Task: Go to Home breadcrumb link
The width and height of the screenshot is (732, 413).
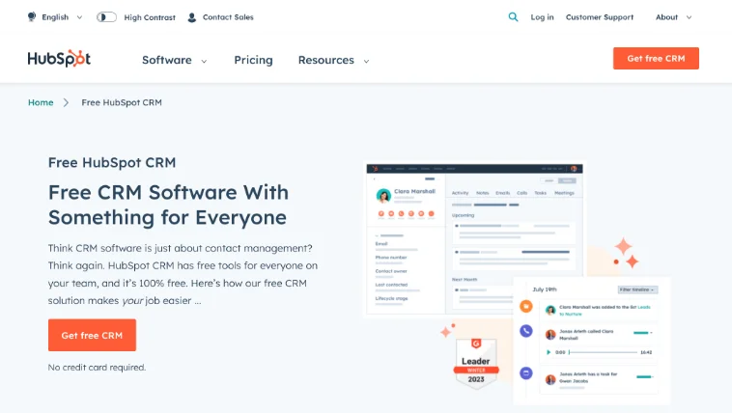Action: click(x=41, y=102)
